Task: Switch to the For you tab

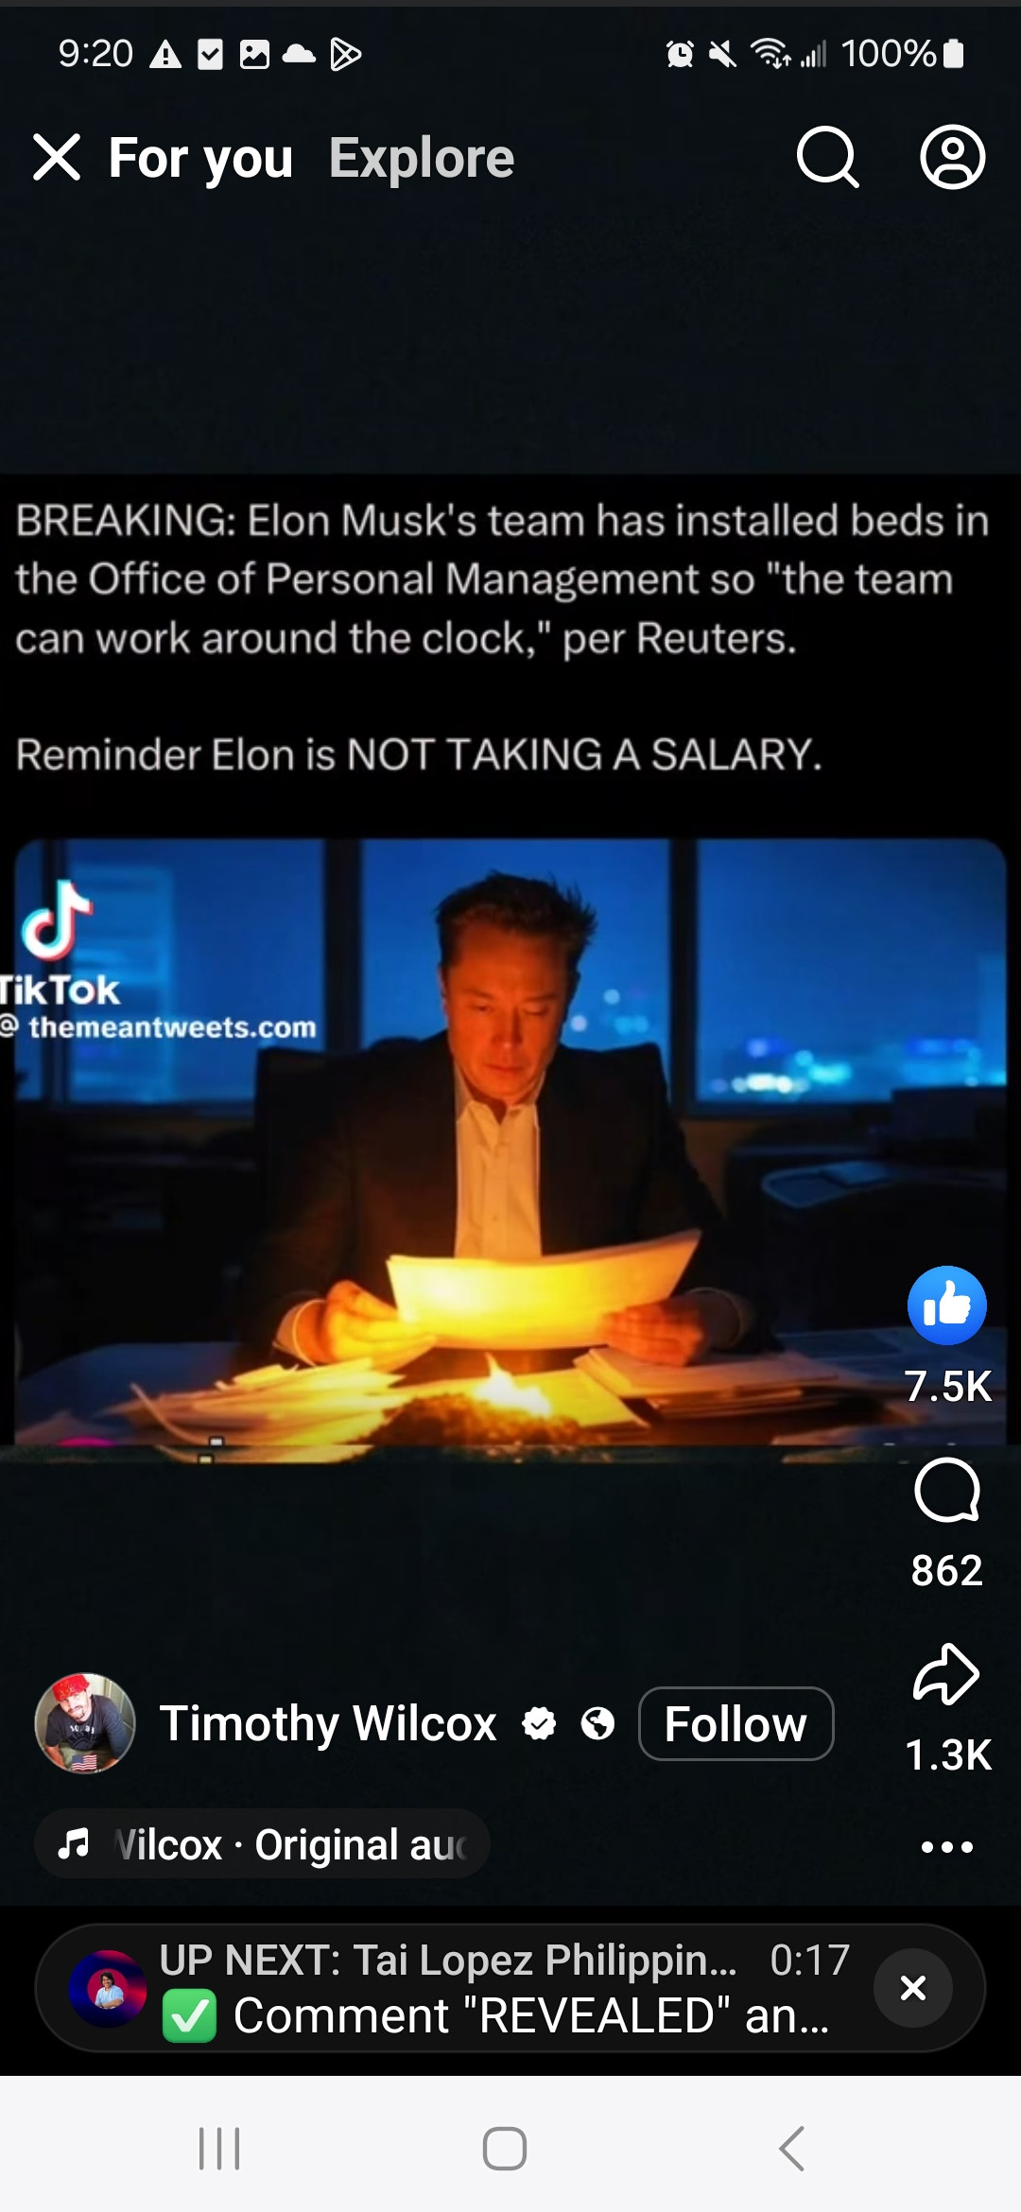Action: click(x=200, y=158)
